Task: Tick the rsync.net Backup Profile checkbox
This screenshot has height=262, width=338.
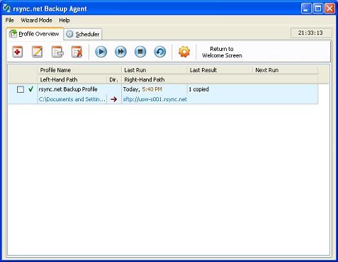Action: [21, 89]
